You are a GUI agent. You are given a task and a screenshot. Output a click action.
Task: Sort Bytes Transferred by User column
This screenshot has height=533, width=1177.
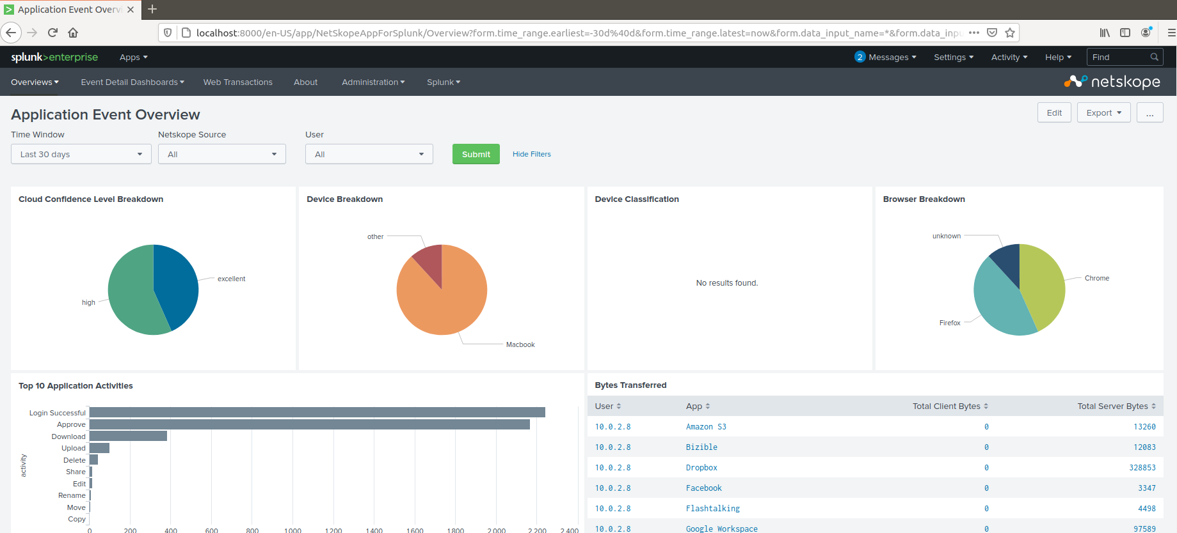(x=608, y=406)
